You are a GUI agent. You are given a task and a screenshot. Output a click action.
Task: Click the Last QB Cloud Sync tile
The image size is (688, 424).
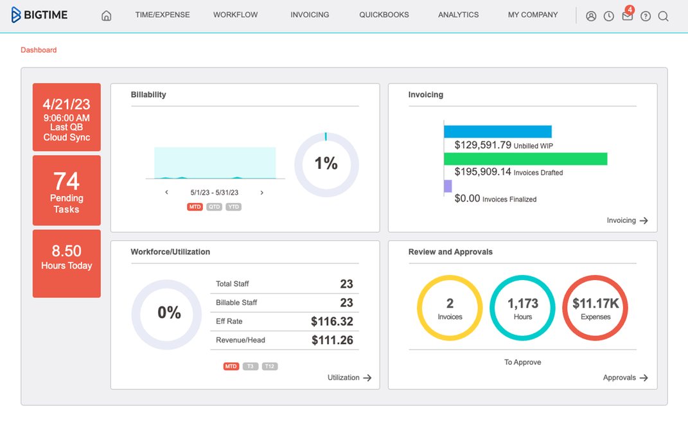point(67,117)
